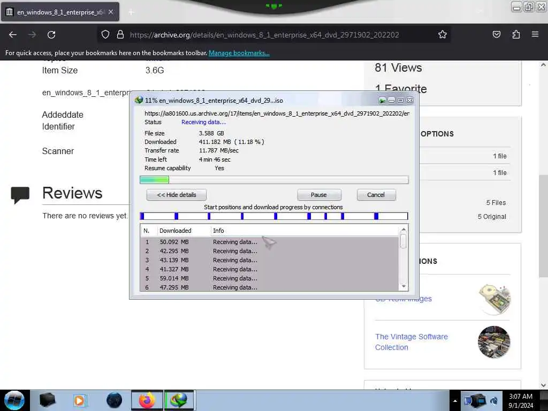Restore the browser window size button

point(529,6)
